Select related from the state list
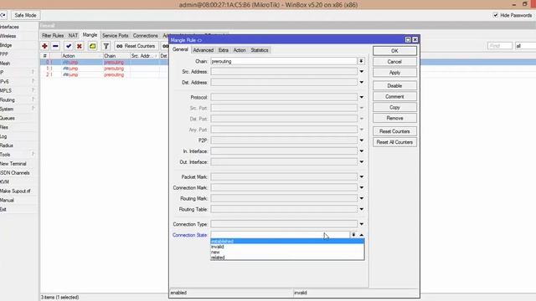536x301 pixels. (287, 258)
